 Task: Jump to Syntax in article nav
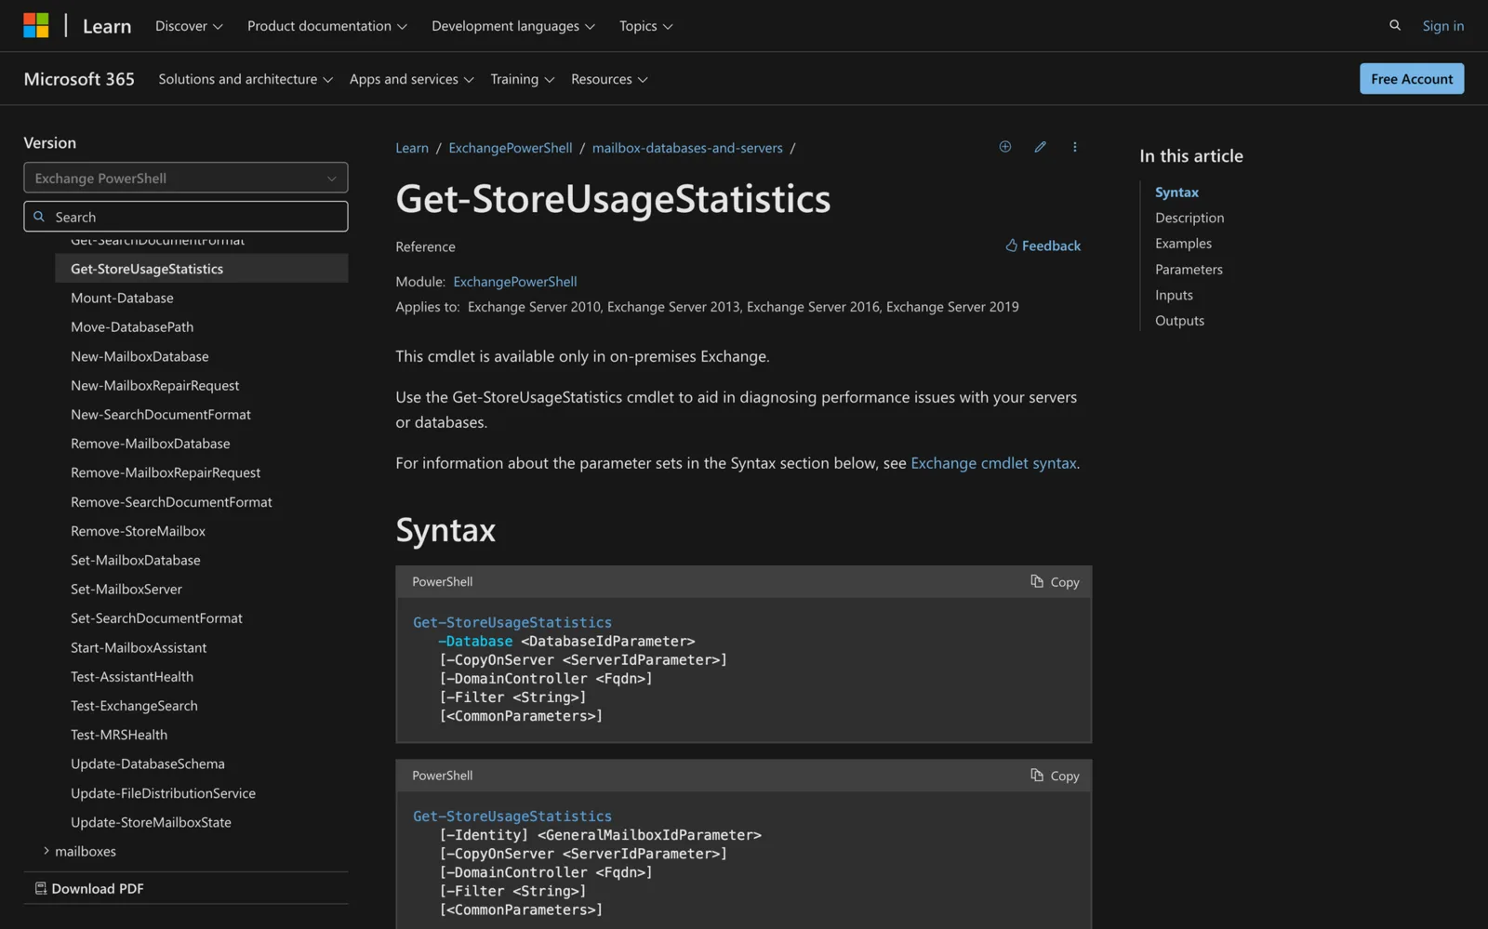(x=1176, y=192)
